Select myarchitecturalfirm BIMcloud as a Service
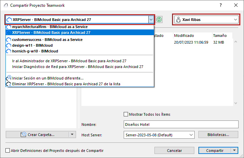The width and height of the screenshot is (244, 158). 50,27
